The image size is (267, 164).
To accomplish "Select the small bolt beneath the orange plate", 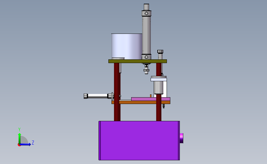I will [164, 106].
